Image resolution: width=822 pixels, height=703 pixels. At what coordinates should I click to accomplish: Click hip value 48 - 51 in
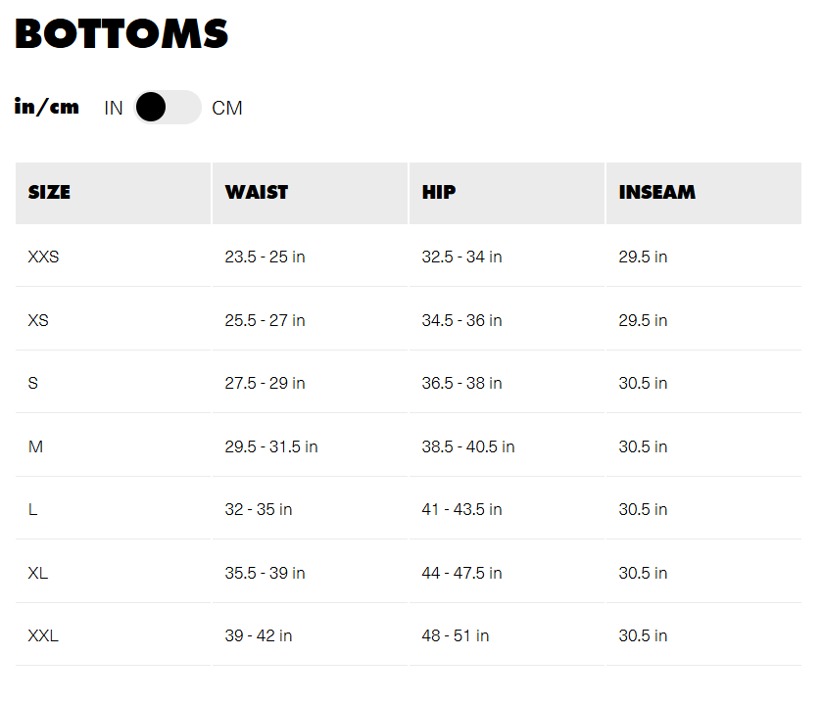pos(456,636)
